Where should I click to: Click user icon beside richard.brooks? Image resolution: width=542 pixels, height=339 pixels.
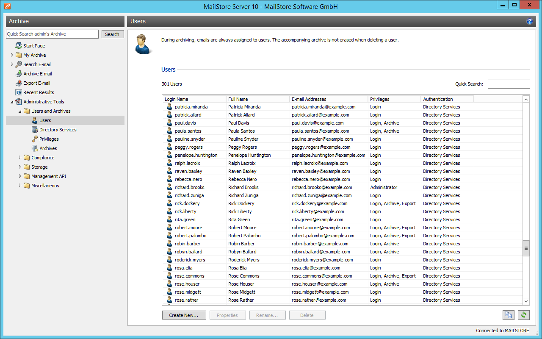[169, 187]
